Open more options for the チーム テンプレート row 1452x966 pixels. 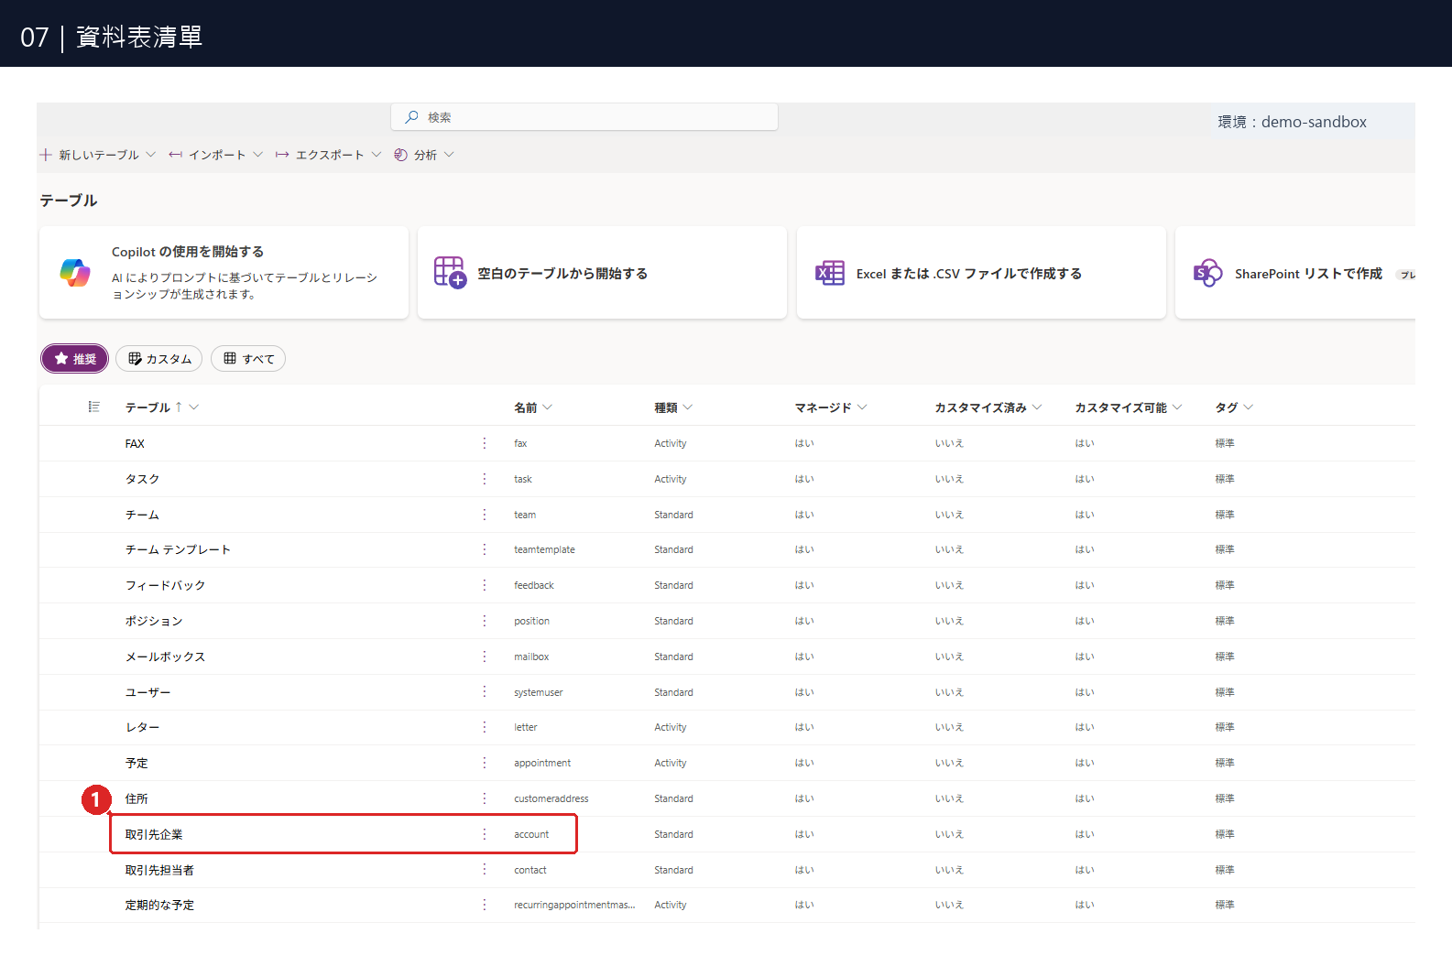click(x=485, y=549)
